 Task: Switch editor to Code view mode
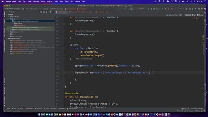[x=188, y=15]
